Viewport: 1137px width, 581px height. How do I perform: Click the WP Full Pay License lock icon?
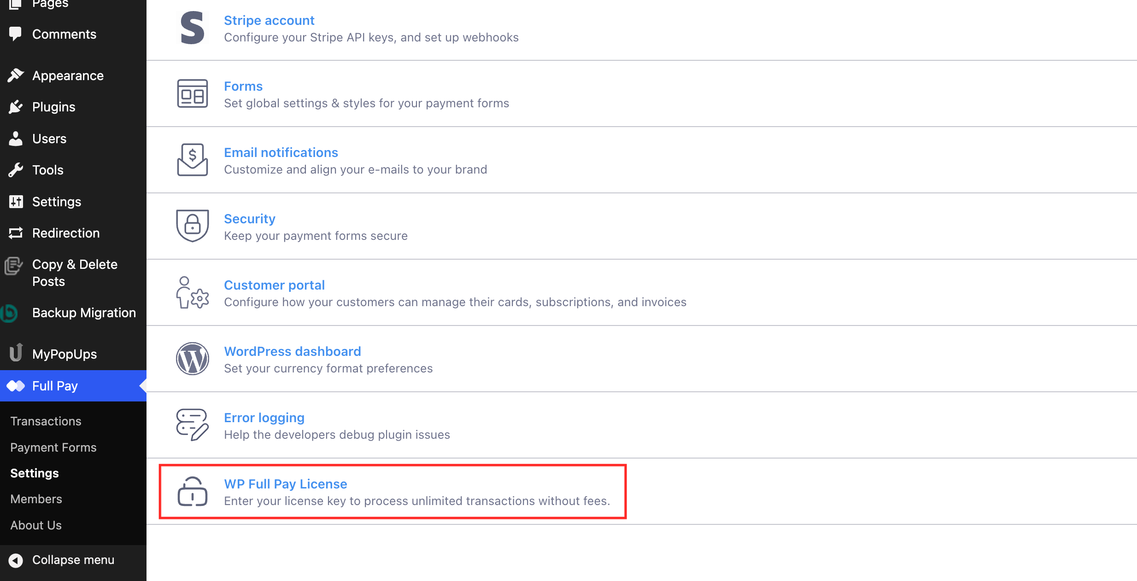pos(192,492)
